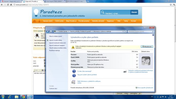Show hidden tray icons arrow
Viewport: 176px width, 99px height.
[x=155, y=97]
